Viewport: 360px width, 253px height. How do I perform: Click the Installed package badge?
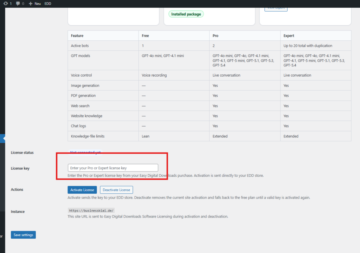pos(186,14)
